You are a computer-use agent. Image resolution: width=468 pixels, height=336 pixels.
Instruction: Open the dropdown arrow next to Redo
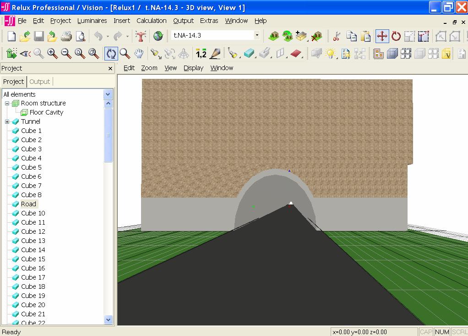click(127, 36)
